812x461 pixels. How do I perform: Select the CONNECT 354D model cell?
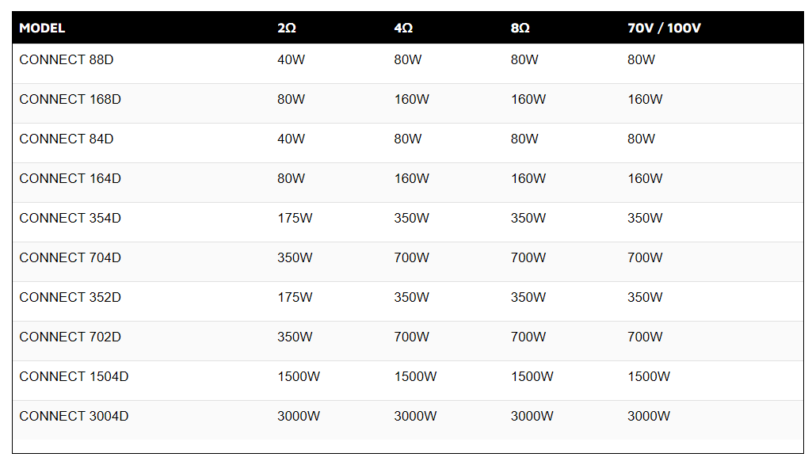(70, 218)
